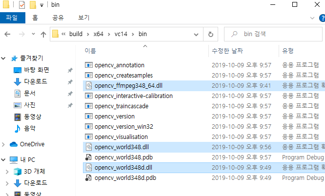The width and height of the screenshot is (325, 196).
Task: Open 문서 in the navigation pane
Action: coord(30,93)
